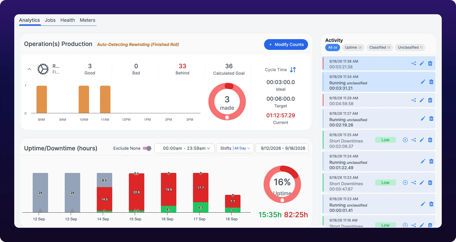Share the 11:25 AM Short Downtimes entry
Screen dimensions: 456x242
[x=413, y=140]
